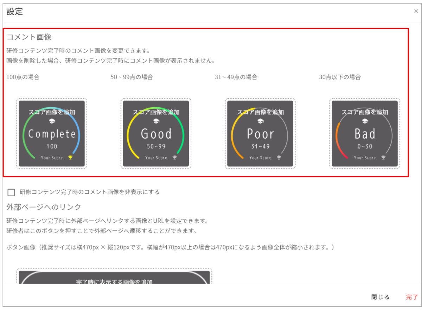Click the trophy icon on the Good card
The height and width of the screenshot is (311, 427).
(x=174, y=158)
